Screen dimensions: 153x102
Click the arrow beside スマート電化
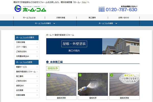[x=37, y=47]
